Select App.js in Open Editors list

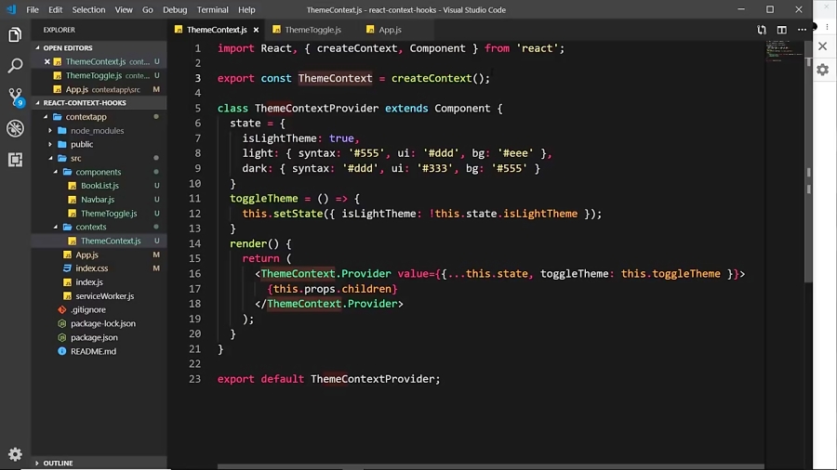click(x=99, y=89)
